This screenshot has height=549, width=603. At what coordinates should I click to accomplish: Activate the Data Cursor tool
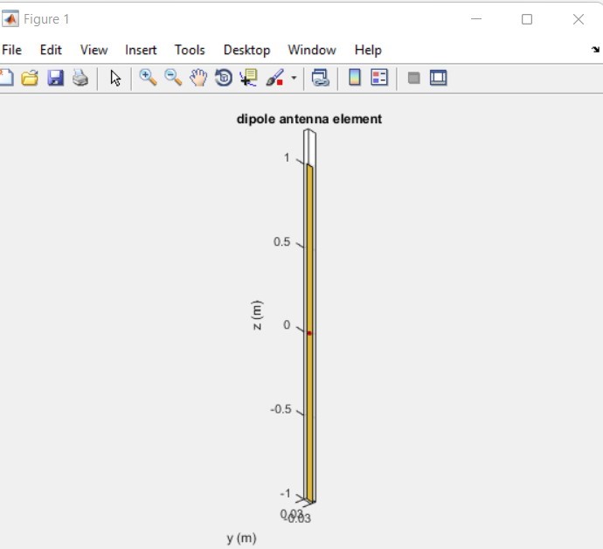(248, 78)
